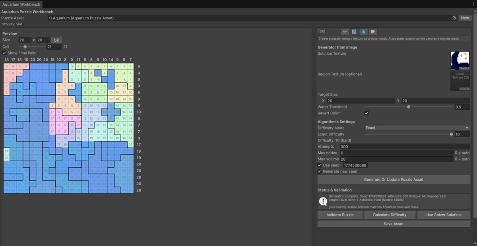Select the pencil draw tool
Viewport: 477px width, 246px height.
point(345,31)
